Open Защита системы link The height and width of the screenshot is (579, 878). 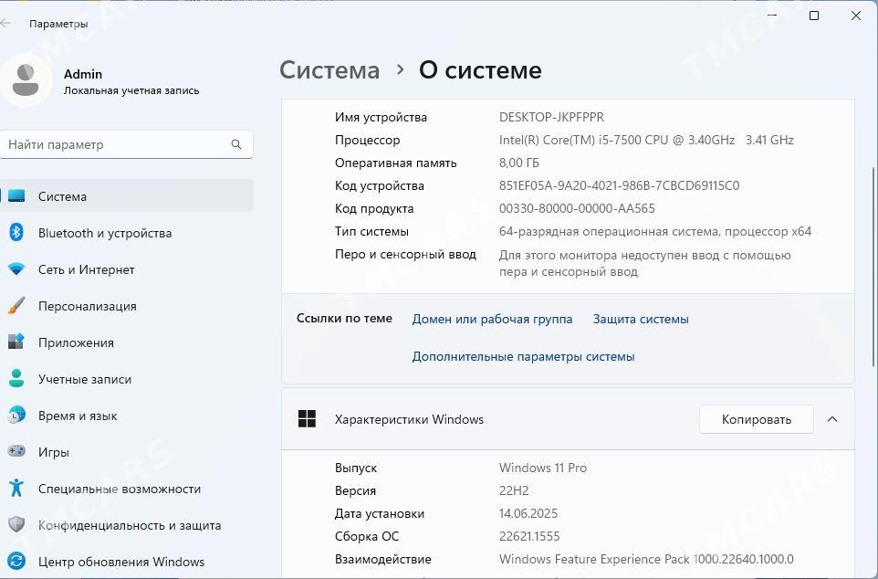641,319
